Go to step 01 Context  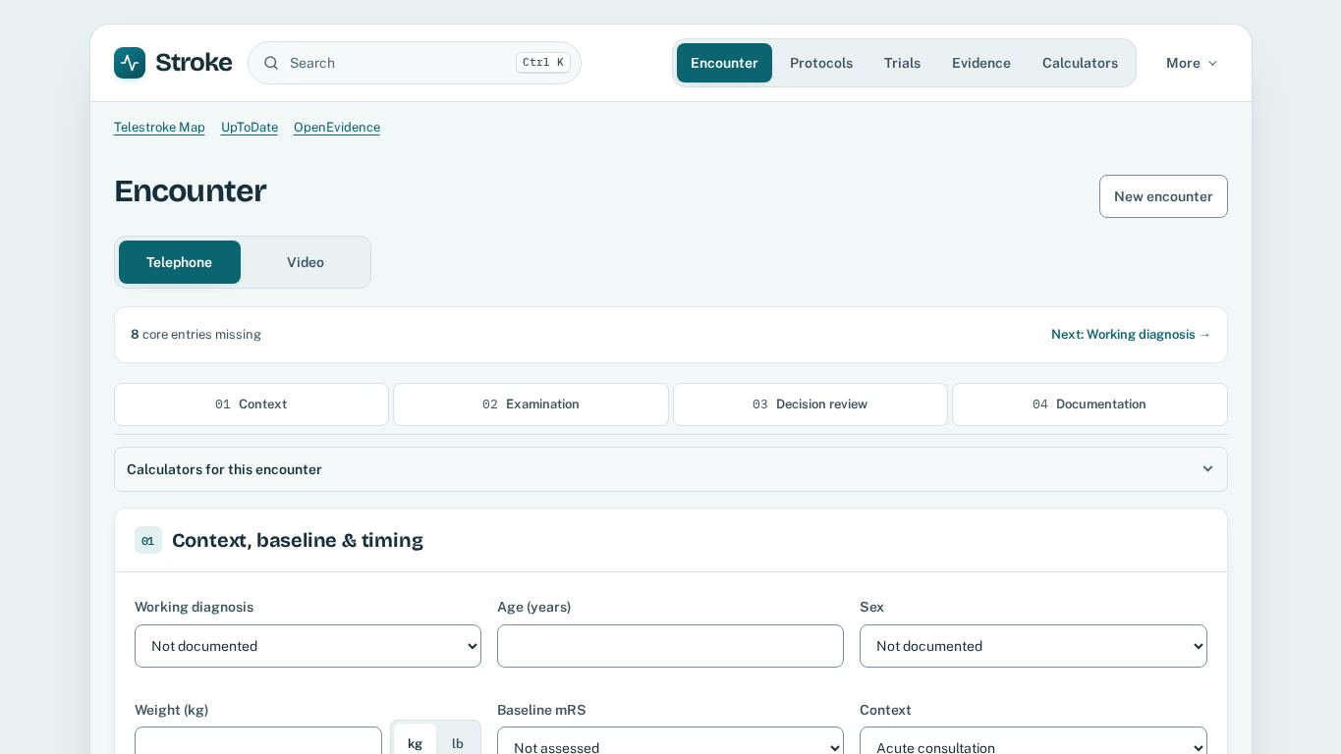[251, 404]
